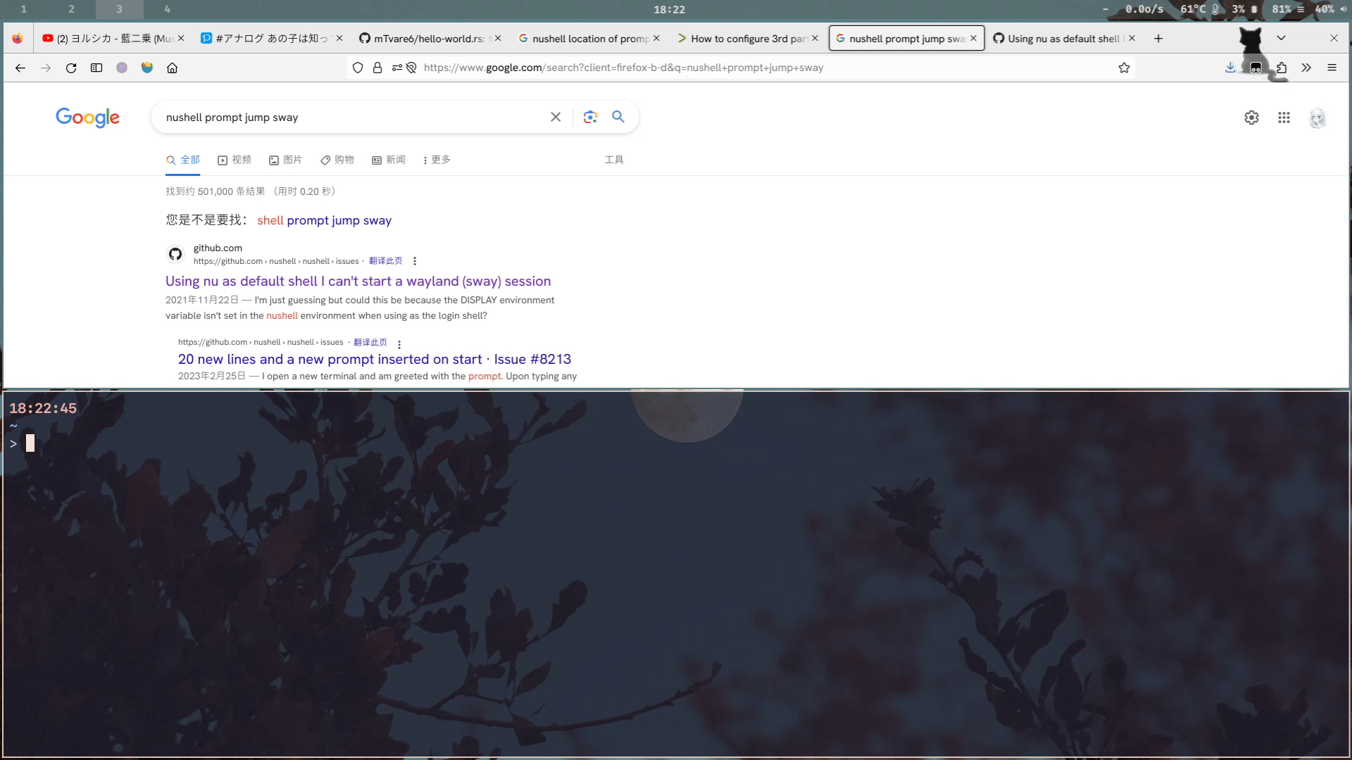Viewport: 1352px width, 760px height.
Task: Open options for first GitHub result
Action: pyautogui.click(x=415, y=261)
